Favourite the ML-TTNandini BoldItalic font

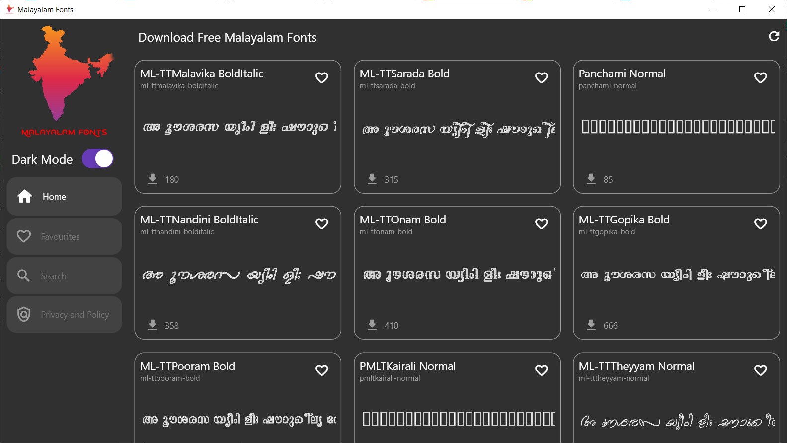tap(322, 224)
